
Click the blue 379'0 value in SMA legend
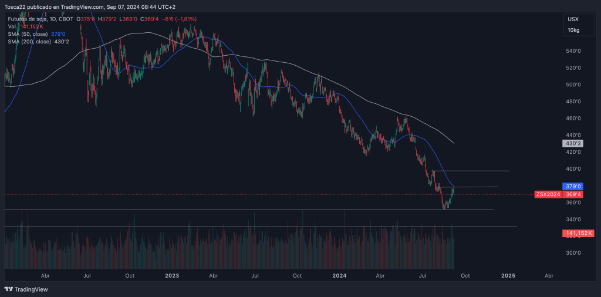pos(59,34)
